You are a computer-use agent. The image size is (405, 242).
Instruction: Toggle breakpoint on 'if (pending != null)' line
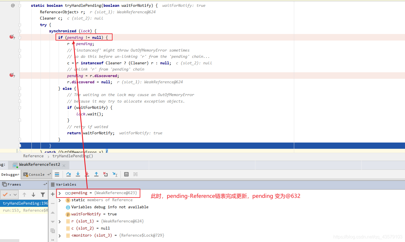[12, 37]
